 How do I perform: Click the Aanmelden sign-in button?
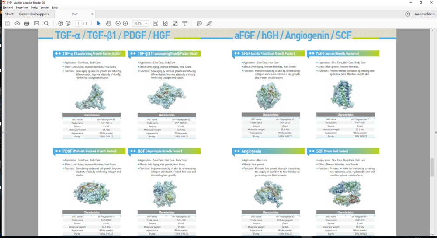click(424, 14)
